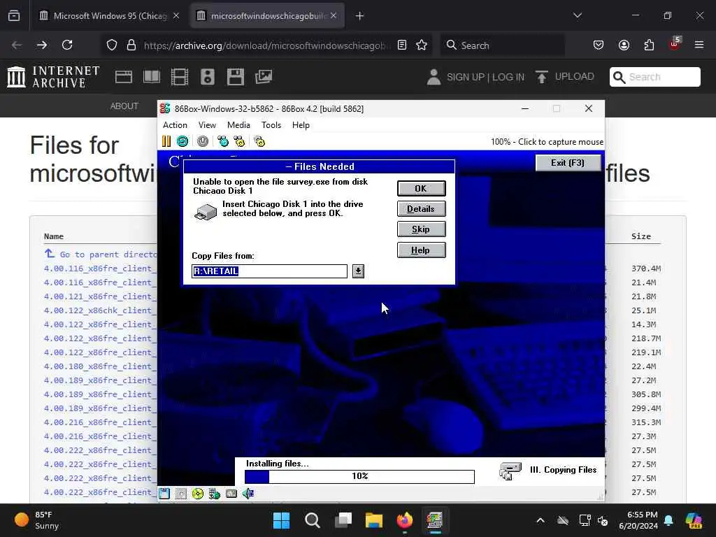
Task: Open the View menu in 86Box
Action: 207,125
